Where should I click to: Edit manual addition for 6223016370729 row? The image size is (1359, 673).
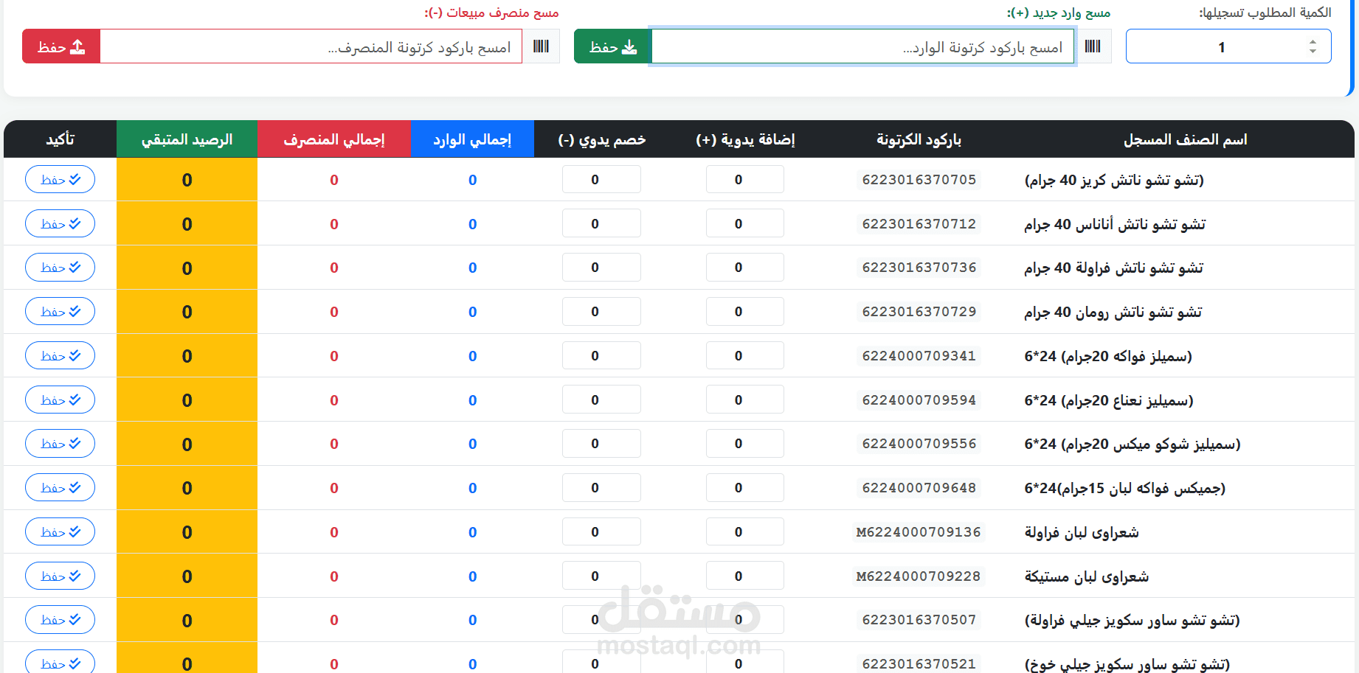(744, 312)
